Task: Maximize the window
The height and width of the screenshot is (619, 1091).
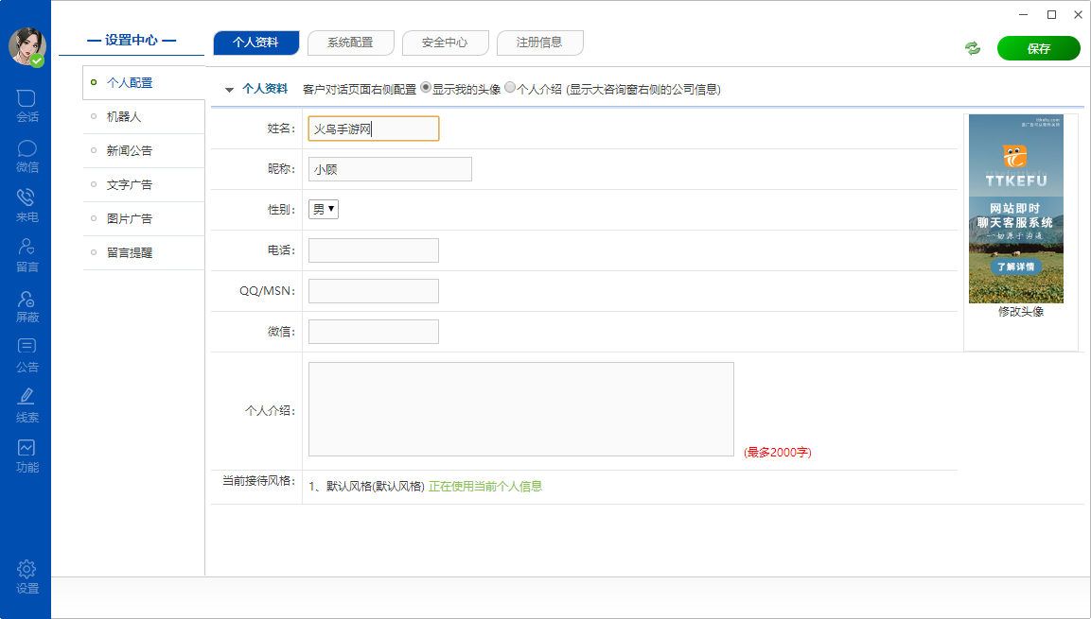Action: point(1051,14)
